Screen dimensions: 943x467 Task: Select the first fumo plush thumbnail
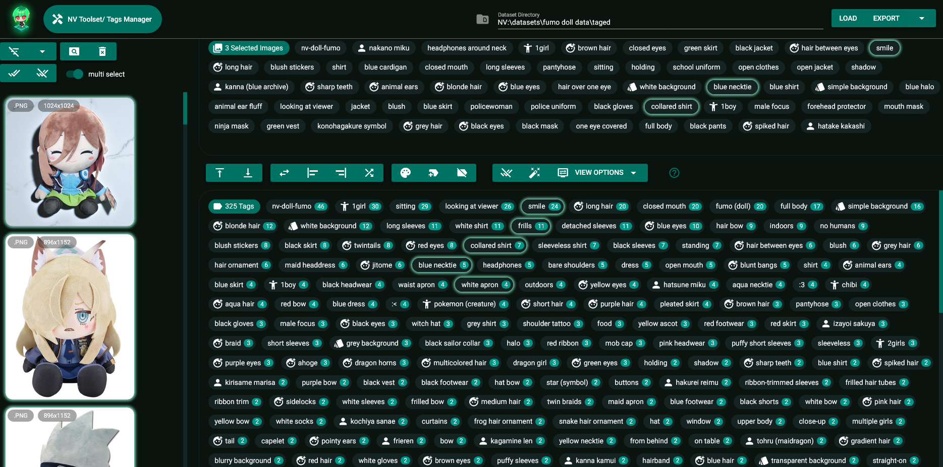[70, 161]
